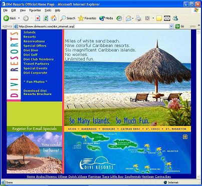The image size is (202, 186).
Task: Visit the Divi Golf link
Action: [x=31, y=55]
